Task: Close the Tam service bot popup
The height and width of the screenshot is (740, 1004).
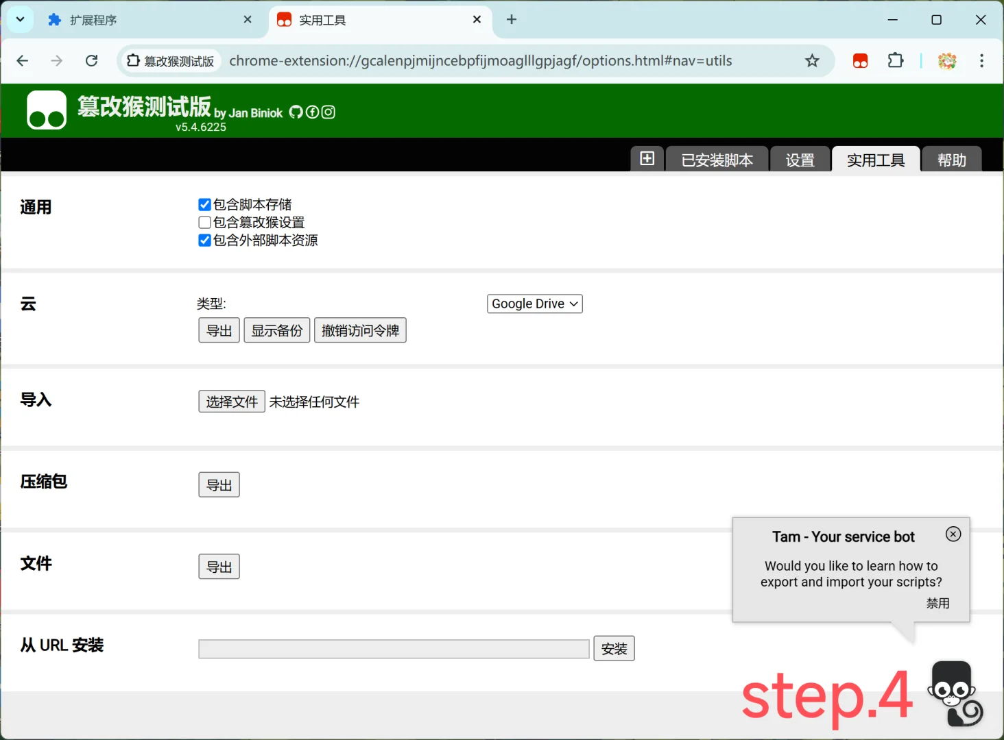Action: (953, 534)
